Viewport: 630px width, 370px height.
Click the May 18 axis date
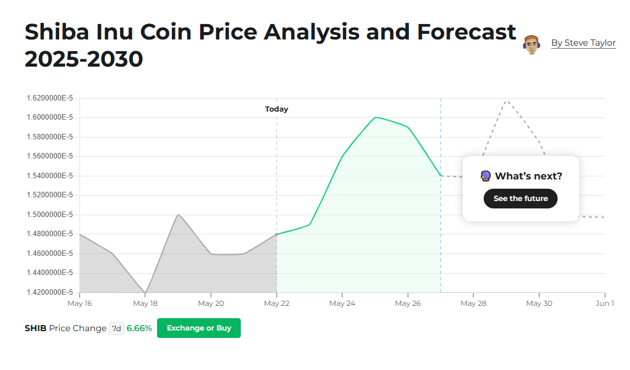pyautogui.click(x=145, y=303)
